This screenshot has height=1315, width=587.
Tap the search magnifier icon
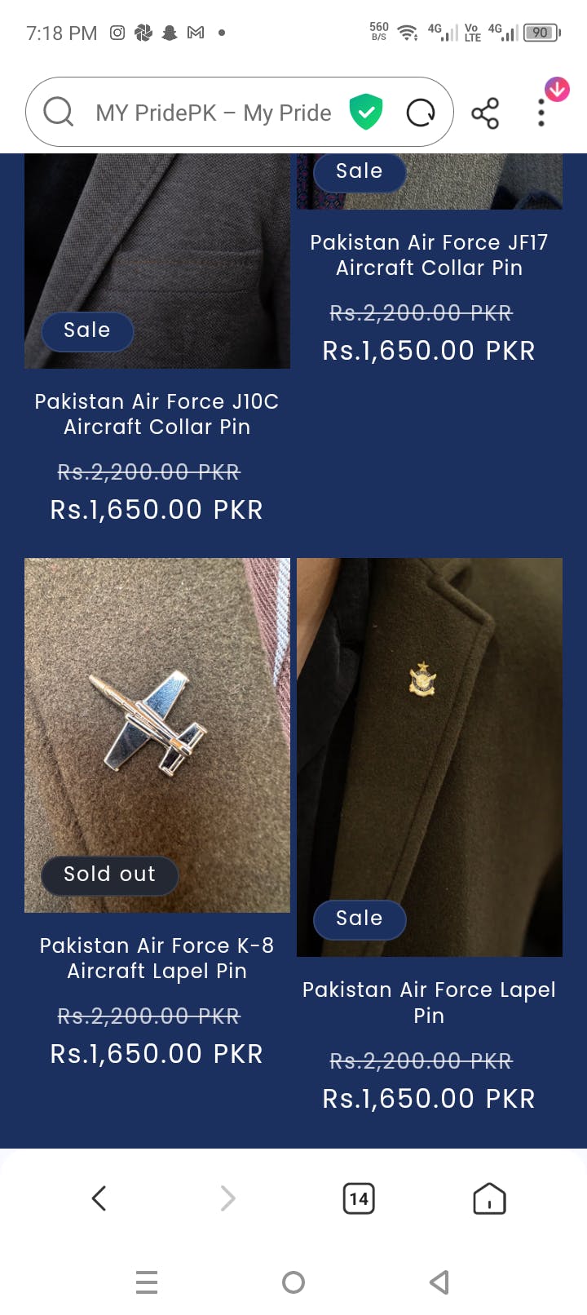(58, 112)
